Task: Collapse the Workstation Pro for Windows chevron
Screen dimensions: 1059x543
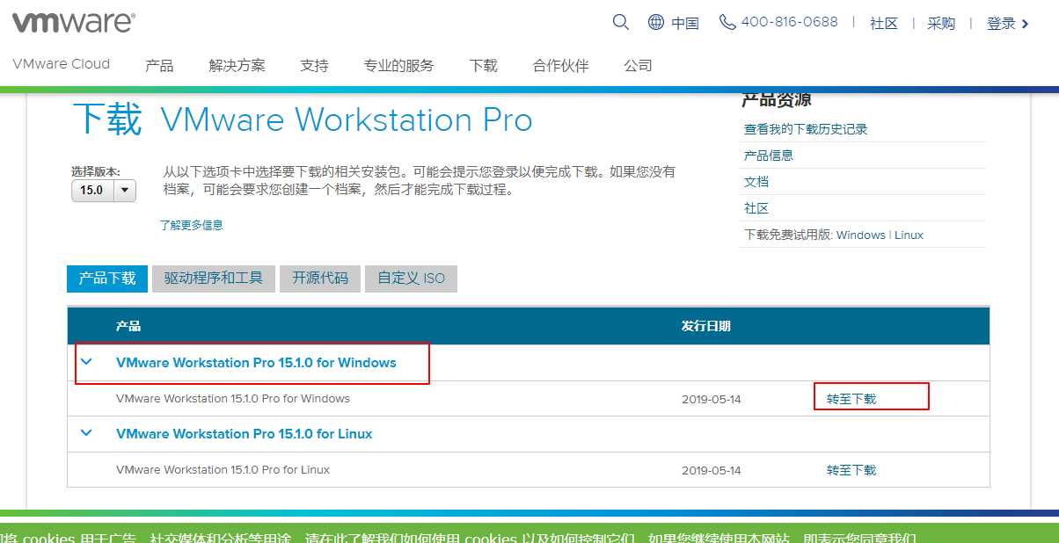Action: coord(86,361)
